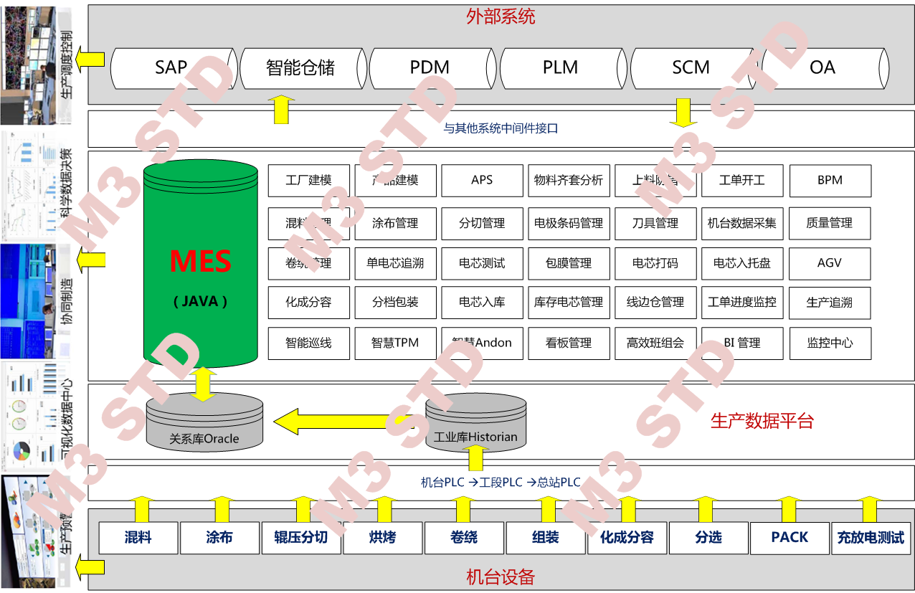Open the BI 管理 module box
The height and width of the screenshot is (593, 915).
742,343
